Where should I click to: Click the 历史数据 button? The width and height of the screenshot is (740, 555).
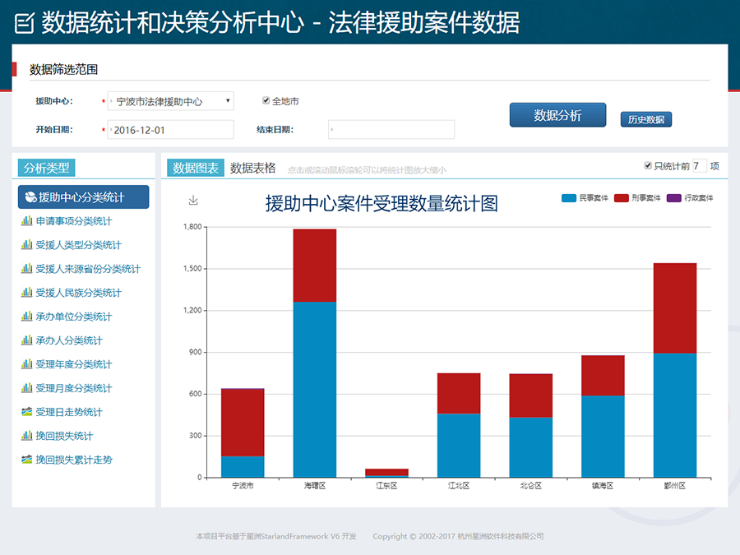point(646,119)
